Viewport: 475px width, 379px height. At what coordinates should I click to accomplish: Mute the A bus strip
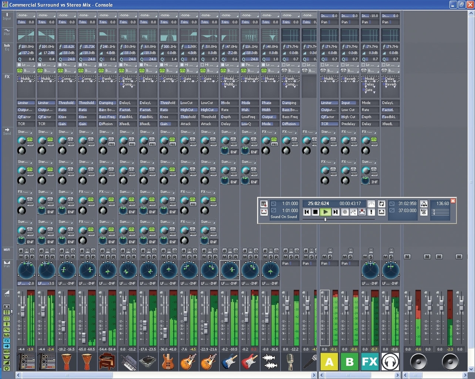[325, 257]
